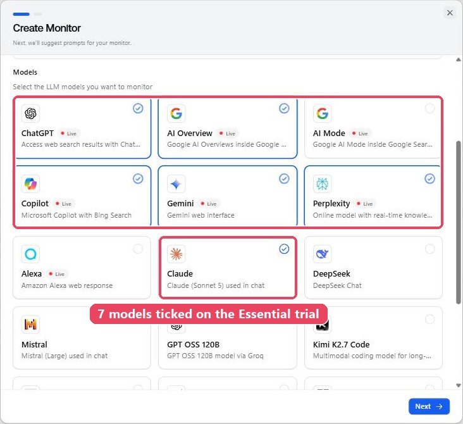Click the AI Overview Google logo icon
The height and width of the screenshot is (424, 463).
click(176, 113)
